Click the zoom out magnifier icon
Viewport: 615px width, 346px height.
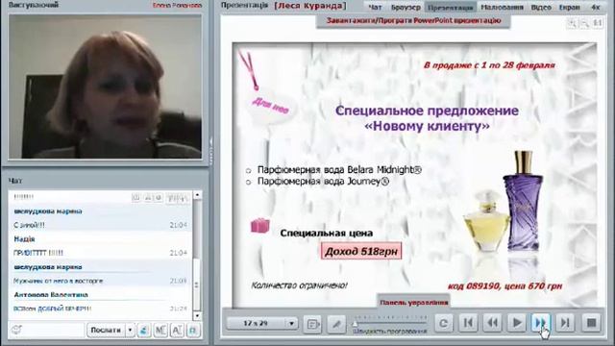click(584, 23)
